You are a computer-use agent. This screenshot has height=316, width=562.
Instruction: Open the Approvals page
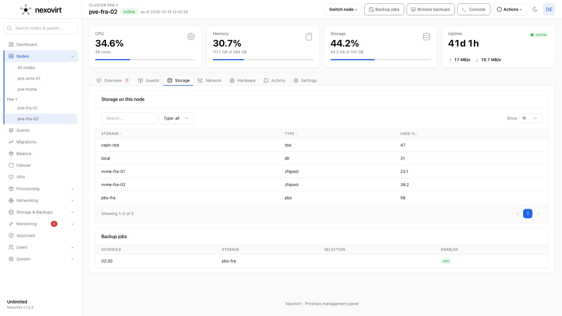click(41, 236)
